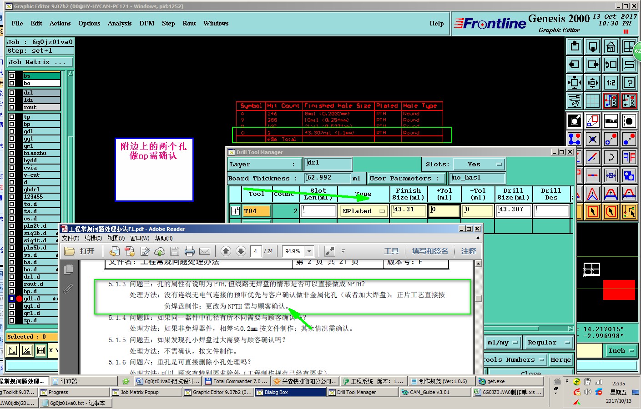Click the red view-area box in overview
This screenshot has height=409, width=641.
pos(619,289)
